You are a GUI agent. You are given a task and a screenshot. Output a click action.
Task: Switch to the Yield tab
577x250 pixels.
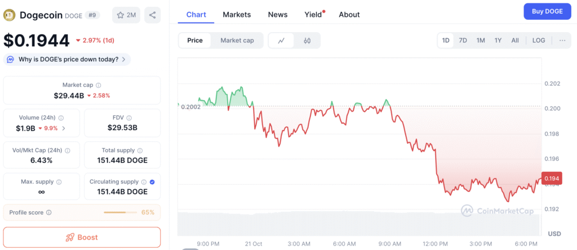pyautogui.click(x=313, y=15)
